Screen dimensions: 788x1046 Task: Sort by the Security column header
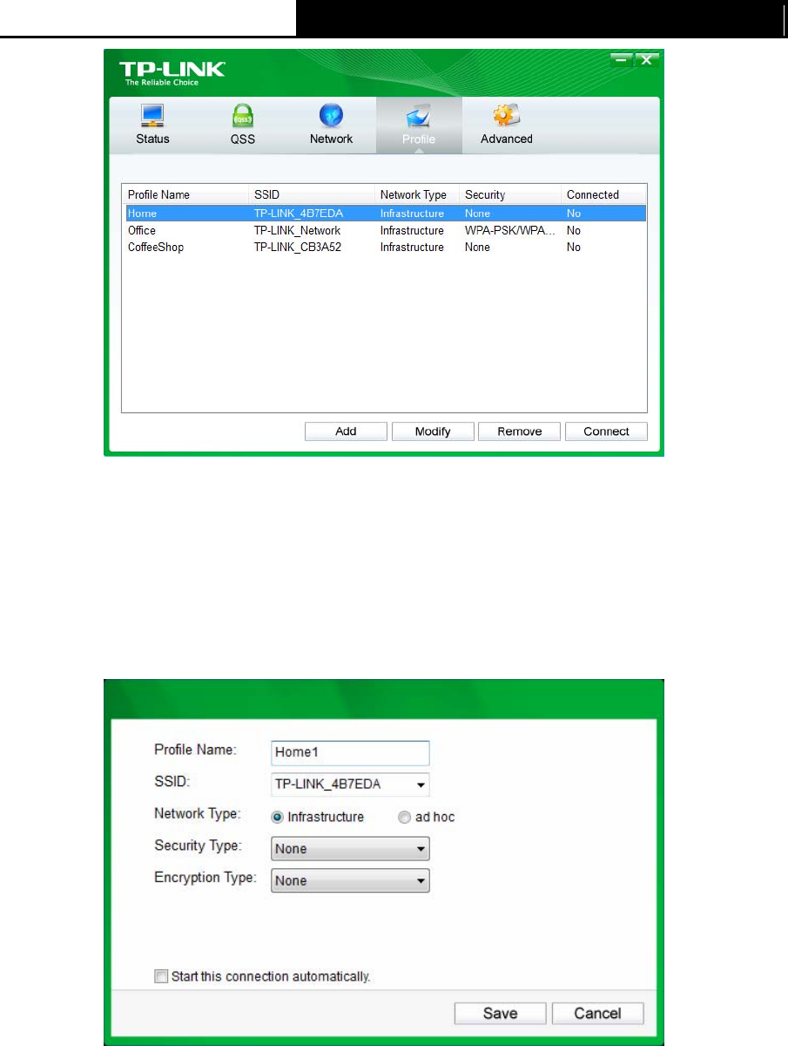point(510,194)
